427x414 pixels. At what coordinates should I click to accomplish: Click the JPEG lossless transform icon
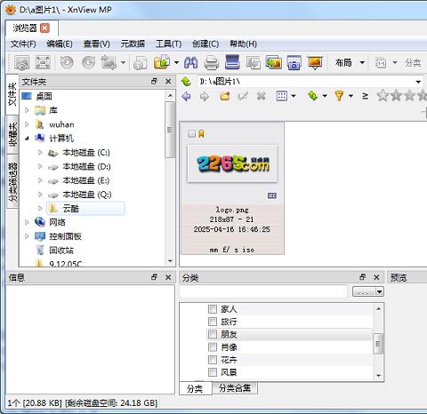(x=109, y=62)
